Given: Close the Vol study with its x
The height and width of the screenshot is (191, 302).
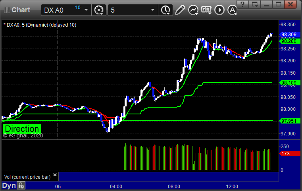Looking at the screenshot, I should 55,175.
